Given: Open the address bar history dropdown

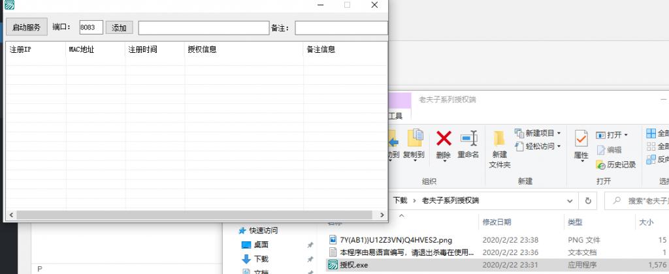Looking at the screenshot, I should 570,200.
